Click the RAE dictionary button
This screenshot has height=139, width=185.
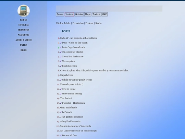click(104, 14)
